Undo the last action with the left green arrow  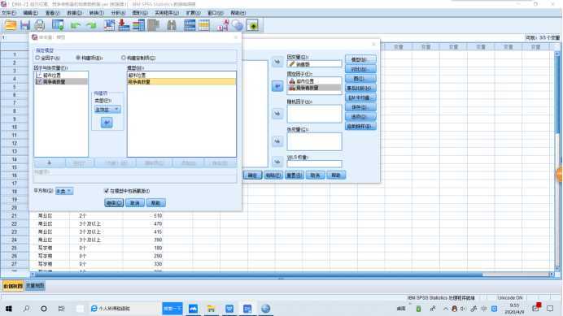click(76, 25)
